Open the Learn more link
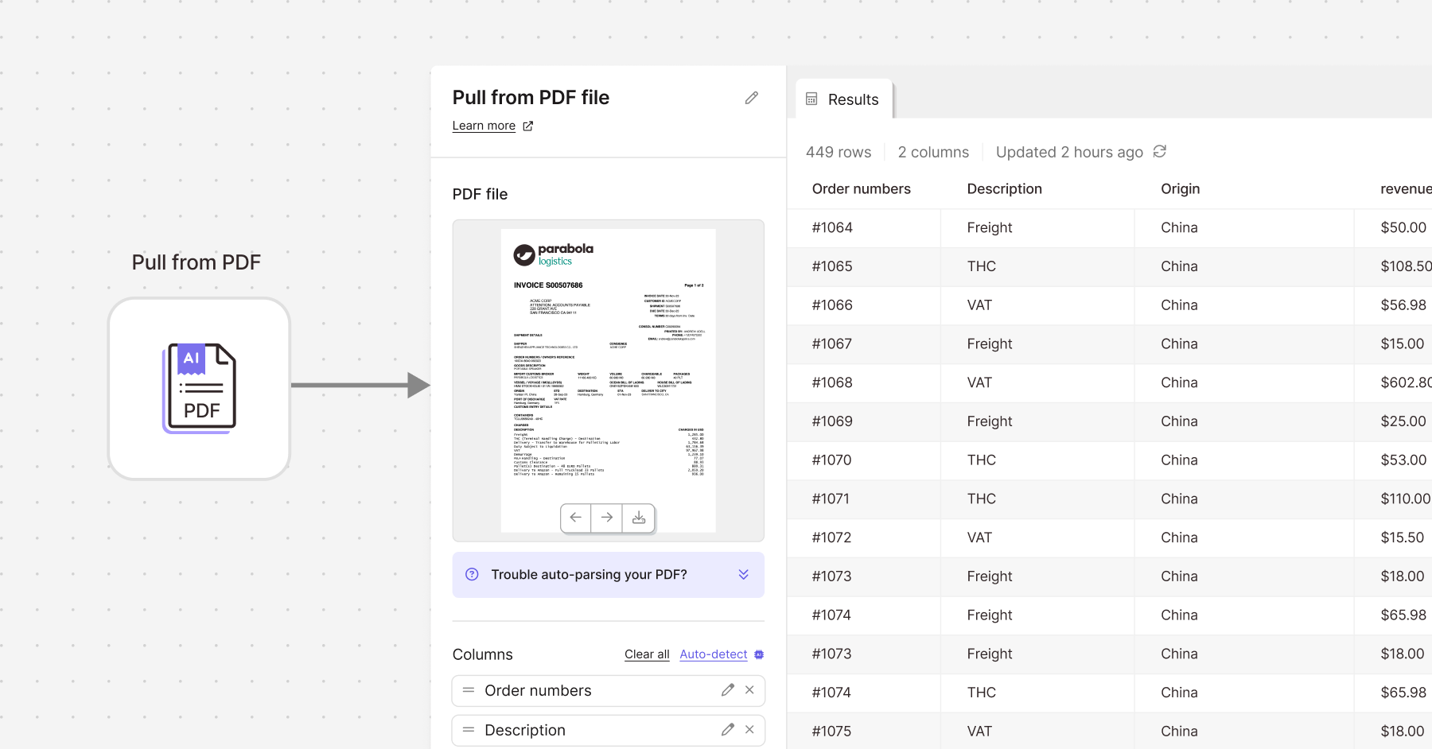Viewport: 1432px width, 749px height. pyautogui.click(x=484, y=126)
